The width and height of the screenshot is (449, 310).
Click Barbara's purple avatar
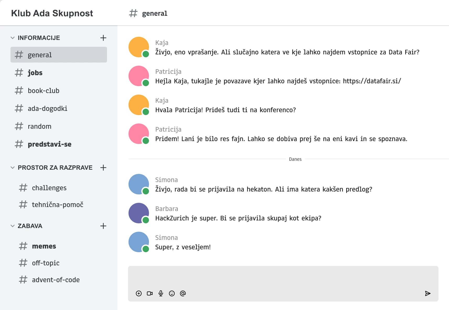[138, 213]
